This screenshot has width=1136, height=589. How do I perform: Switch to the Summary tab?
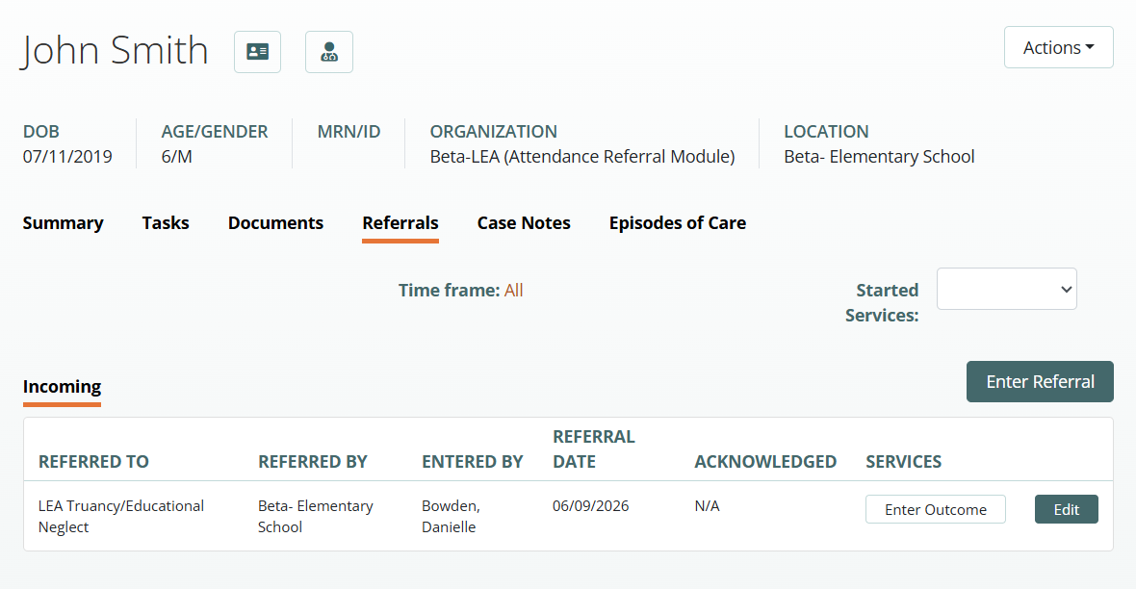point(63,222)
